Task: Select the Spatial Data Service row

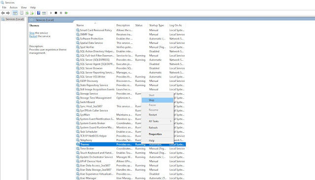Action: pos(130,43)
